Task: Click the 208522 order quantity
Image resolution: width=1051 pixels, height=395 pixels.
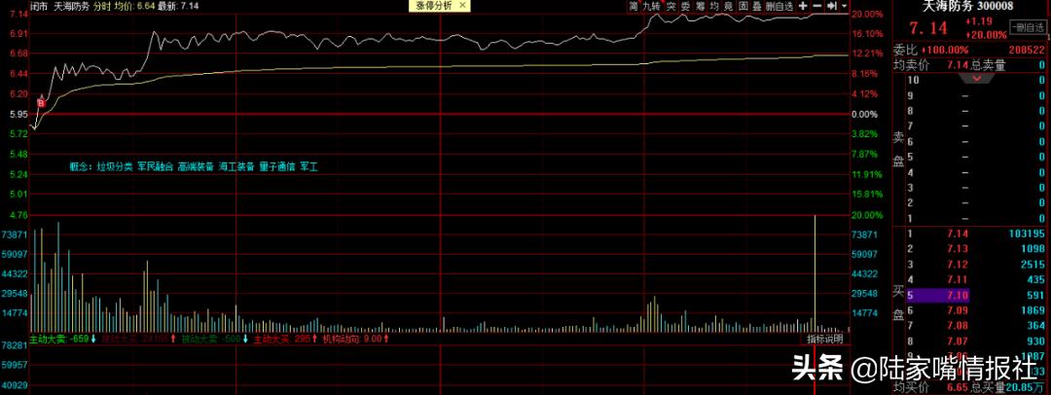Action: (x=1026, y=50)
